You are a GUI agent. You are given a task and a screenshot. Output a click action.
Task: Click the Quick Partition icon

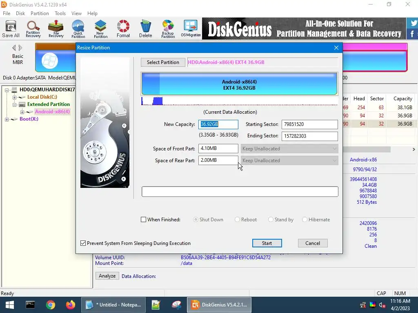(78, 29)
